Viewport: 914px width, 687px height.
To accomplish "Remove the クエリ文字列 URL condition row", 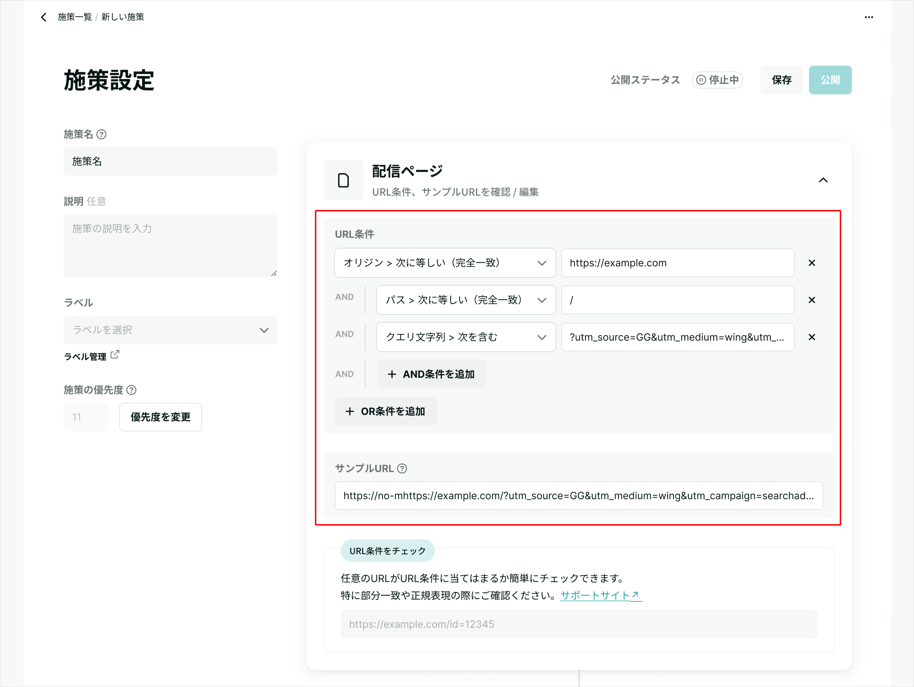I will point(812,337).
